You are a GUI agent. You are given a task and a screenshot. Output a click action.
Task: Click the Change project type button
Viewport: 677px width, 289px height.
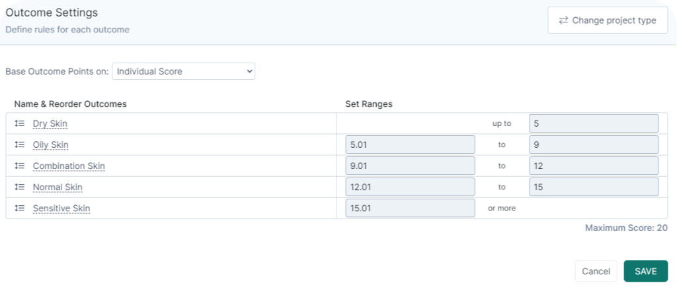(x=607, y=20)
